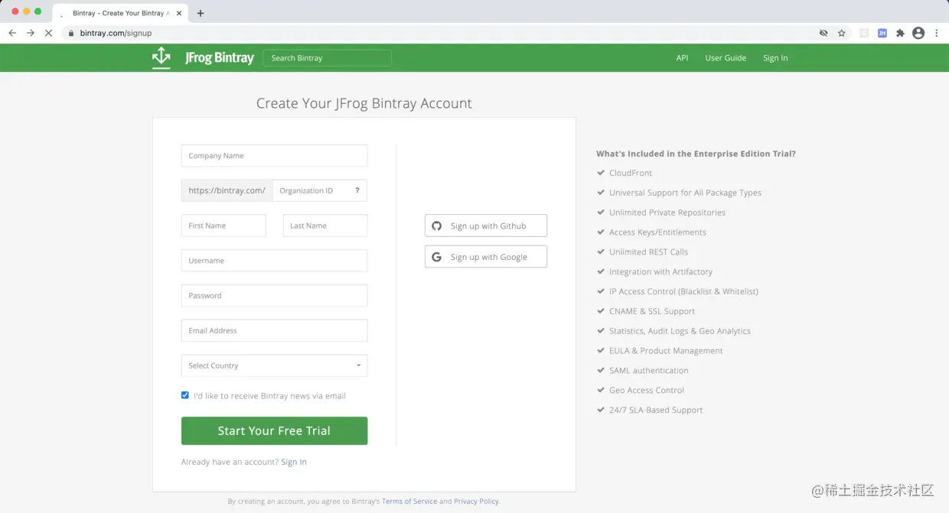Open the Select Country dropdown
Image resolution: width=949 pixels, height=513 pixels.
(274, 365)
